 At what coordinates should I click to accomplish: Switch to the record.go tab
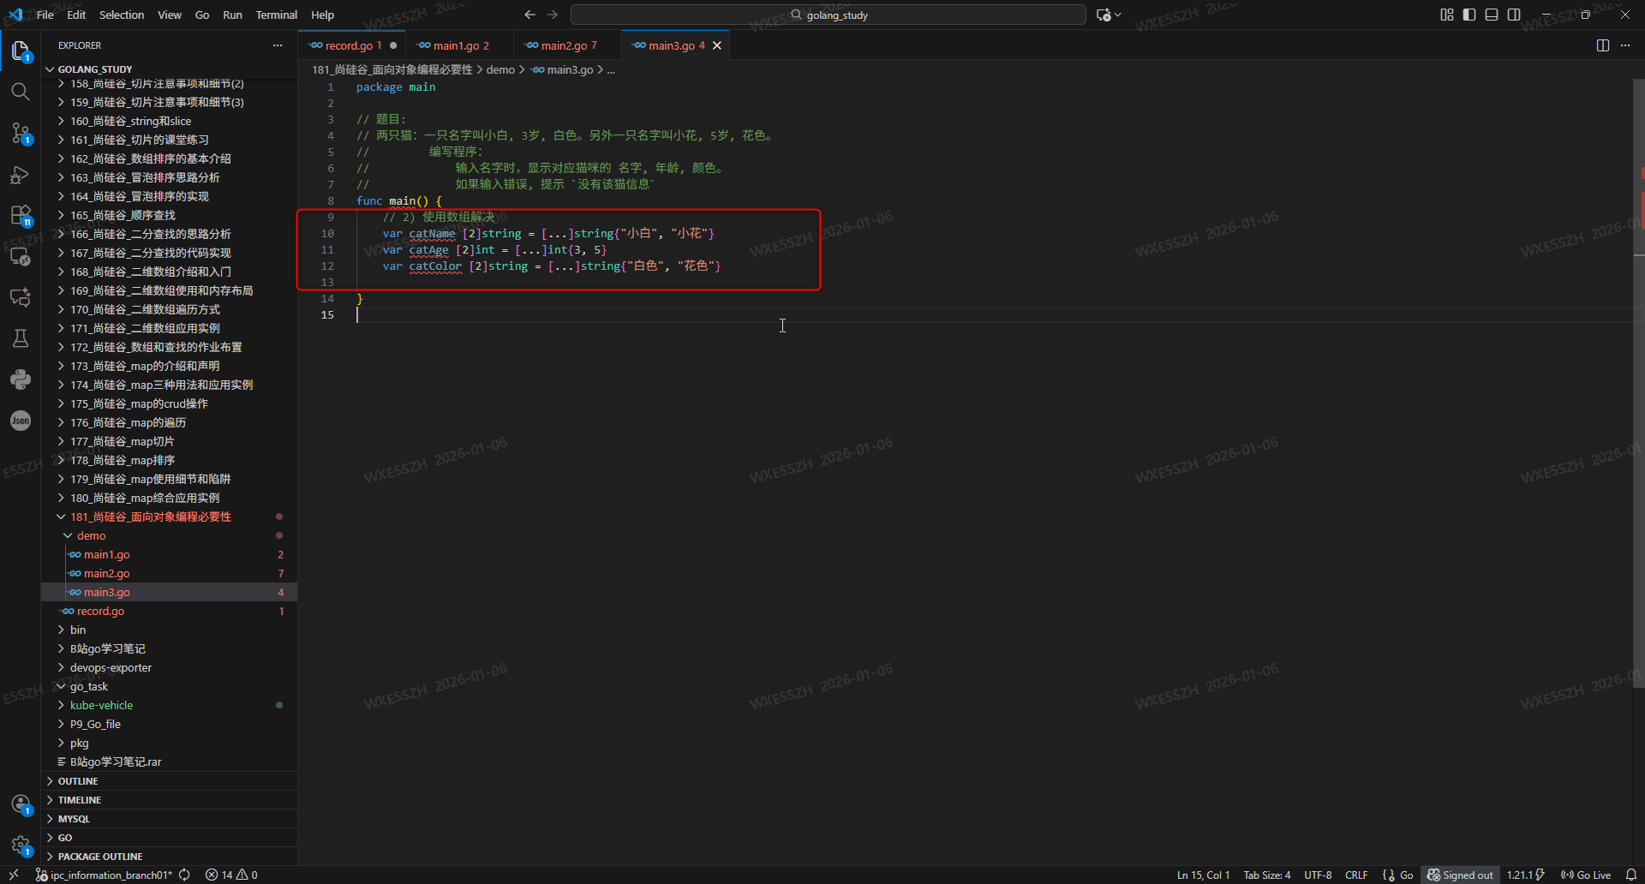click(352, 45)
